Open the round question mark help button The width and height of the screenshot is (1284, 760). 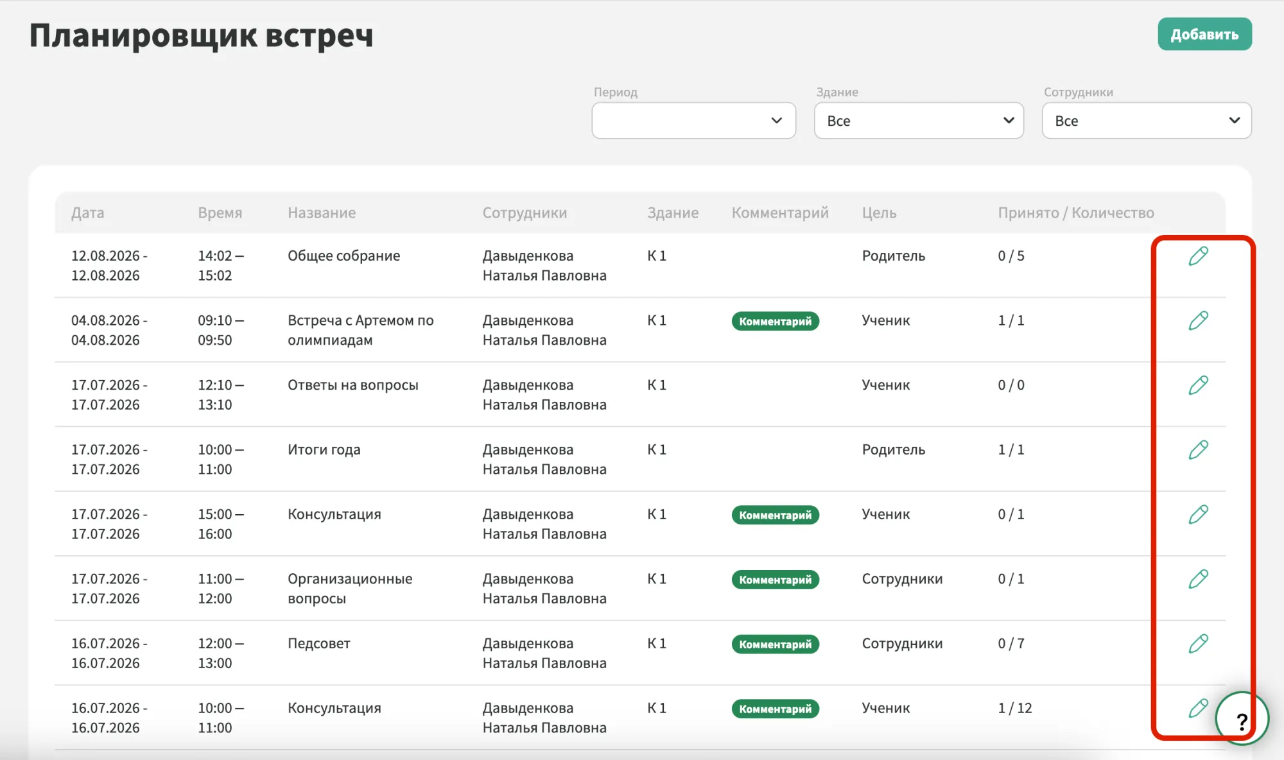pyautogui.click(x=1242, y=719)
